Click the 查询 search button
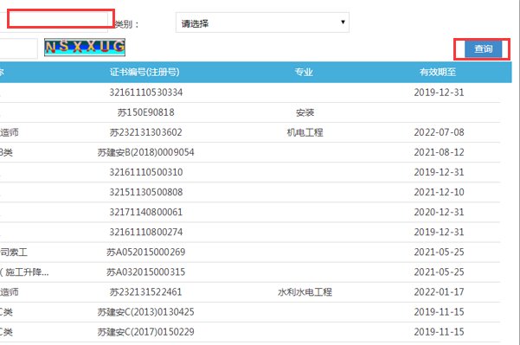The width and height of the screenshot is (520, 345). 483,49
